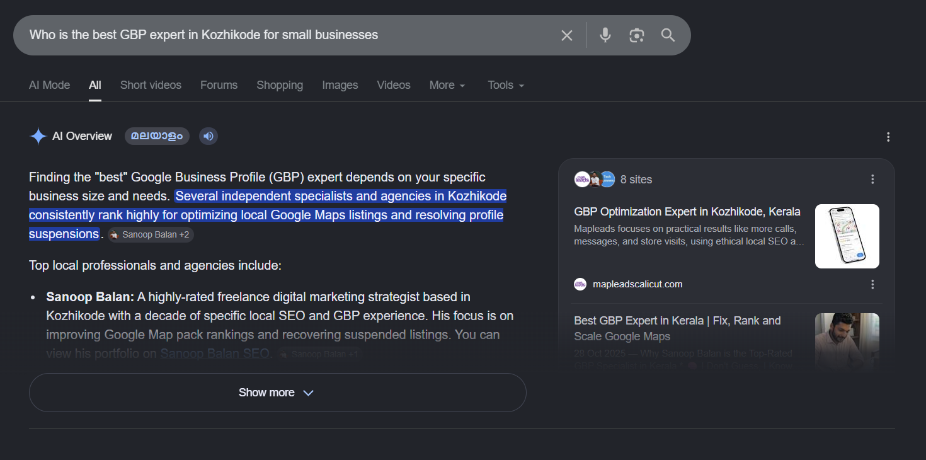Open three-dot menu beside mapleadscalicut.com
Image resolution: width=926 pixels, height=460 pixels.
pos(872,284)
